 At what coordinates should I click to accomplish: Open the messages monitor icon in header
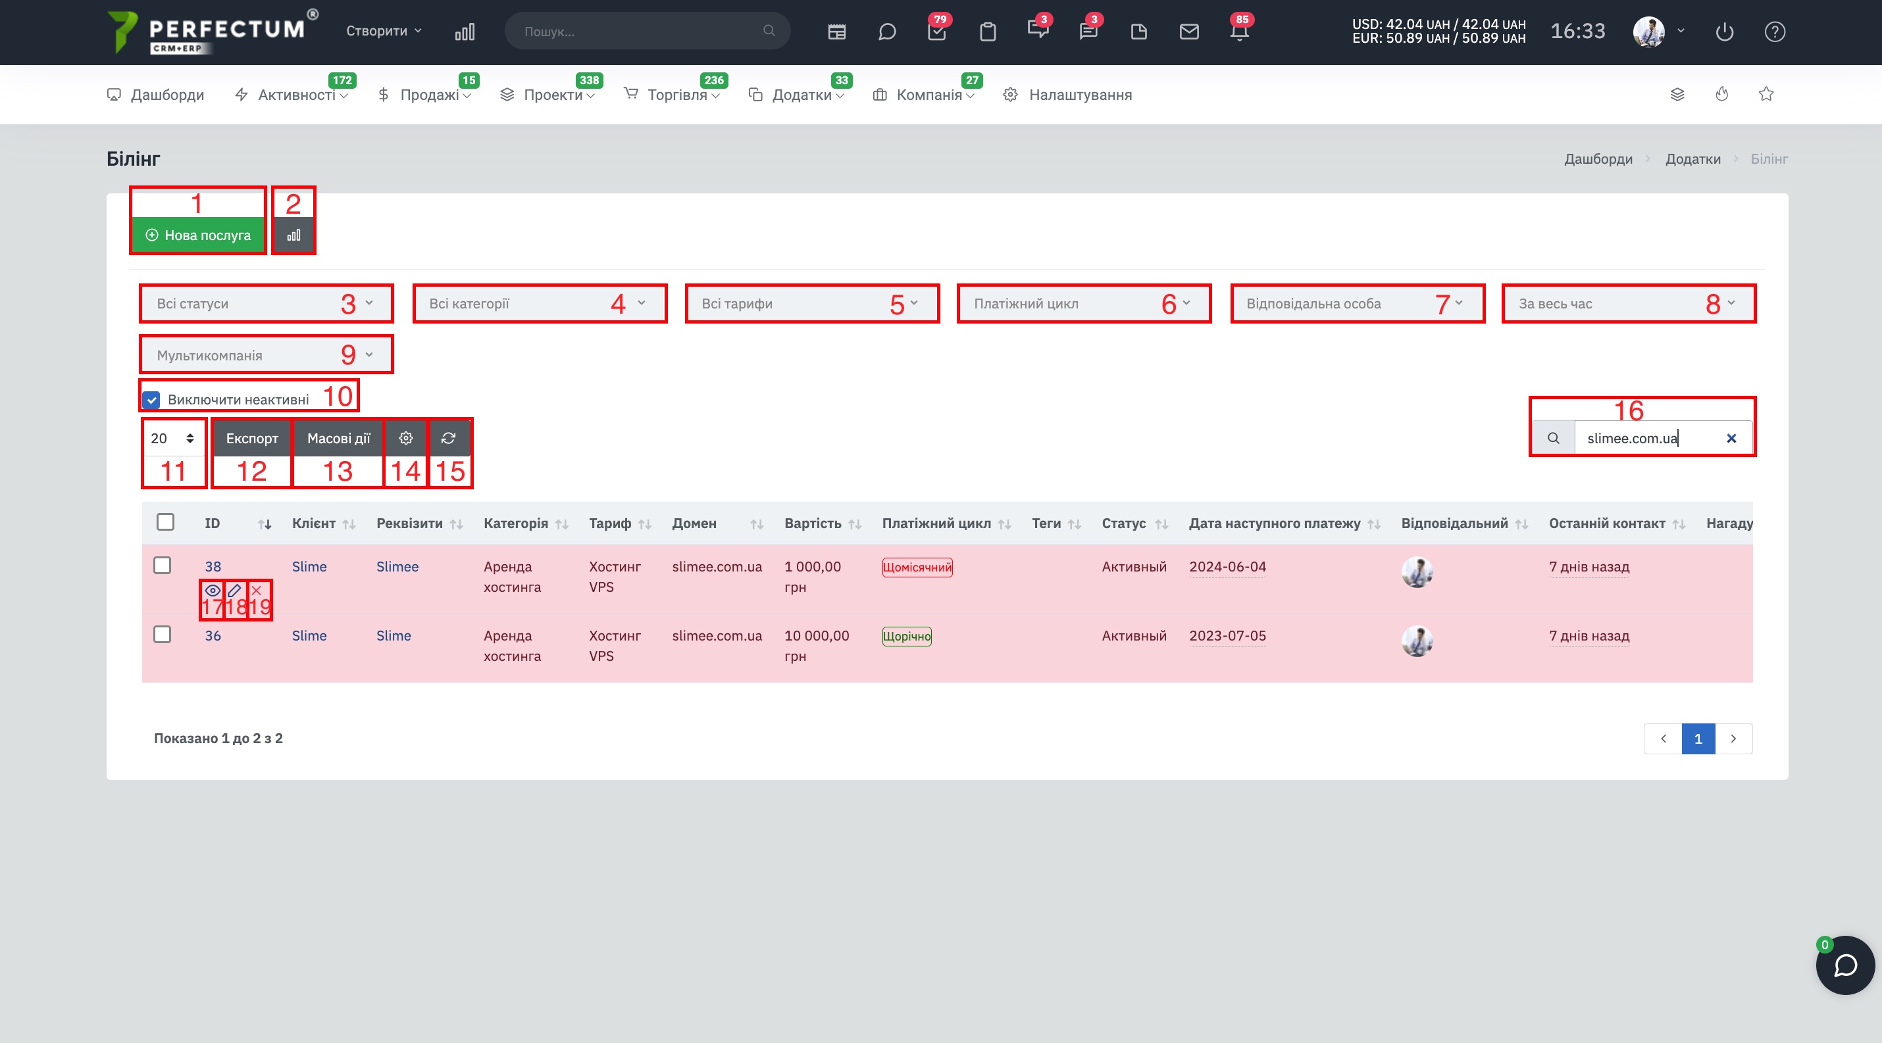pos(1038,29)
